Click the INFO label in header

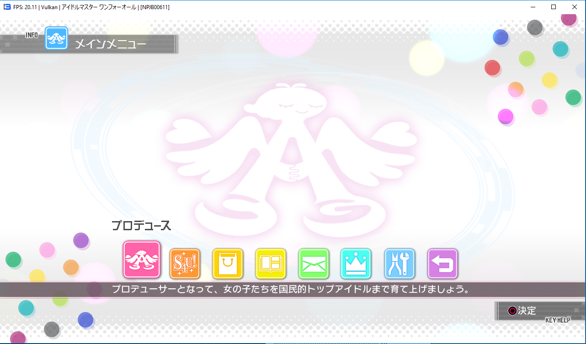32,35
